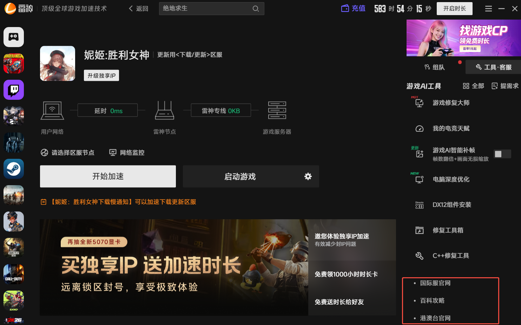Open 游戏修复大师 repair tool
Viewport: 521px width, 325px height.
pyautogui.click(x=451, y=103)
